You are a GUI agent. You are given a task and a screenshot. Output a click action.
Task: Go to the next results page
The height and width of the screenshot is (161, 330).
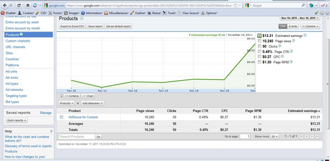[x=312, y=136]
